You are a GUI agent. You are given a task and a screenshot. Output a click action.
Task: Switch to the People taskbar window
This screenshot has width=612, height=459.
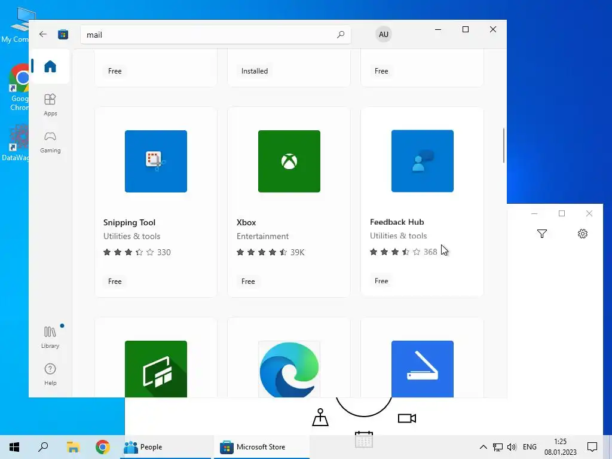pyautogui.click(x=166, y=447)
